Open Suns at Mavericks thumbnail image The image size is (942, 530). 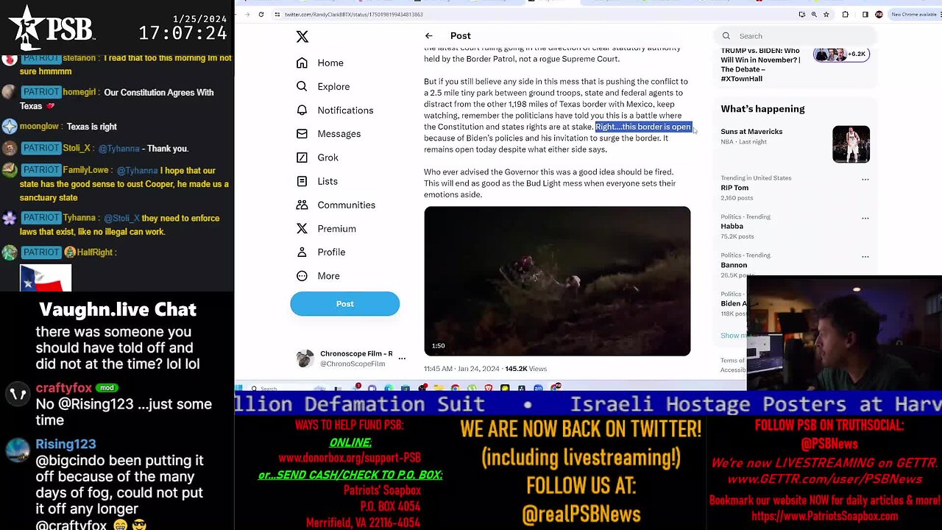[x=851, y=144]
